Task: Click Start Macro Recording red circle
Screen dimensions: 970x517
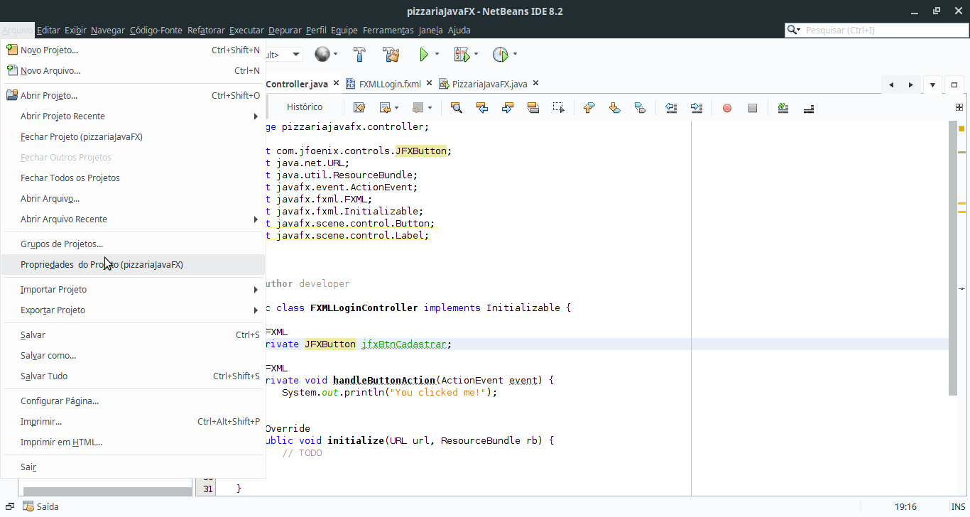Action: (x=727, y=108)
